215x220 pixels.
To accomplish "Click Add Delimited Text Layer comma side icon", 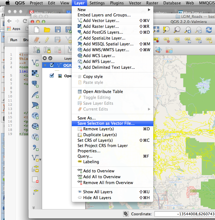I will click(35, 148).
